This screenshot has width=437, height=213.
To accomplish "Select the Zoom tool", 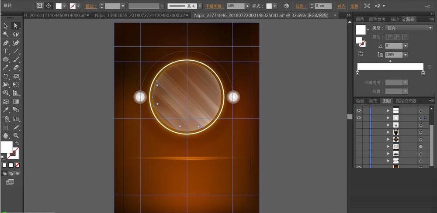I will pyautogui.click(x=16, y=136).
